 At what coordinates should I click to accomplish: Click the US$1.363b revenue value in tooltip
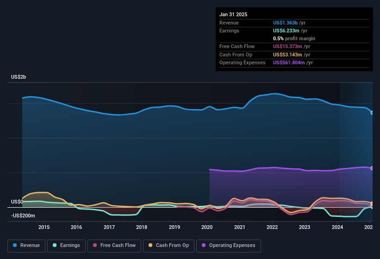286,23
